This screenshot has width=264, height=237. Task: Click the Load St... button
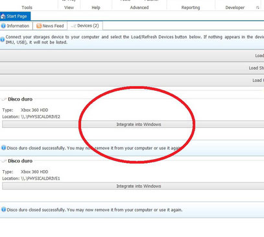(132, 68)
